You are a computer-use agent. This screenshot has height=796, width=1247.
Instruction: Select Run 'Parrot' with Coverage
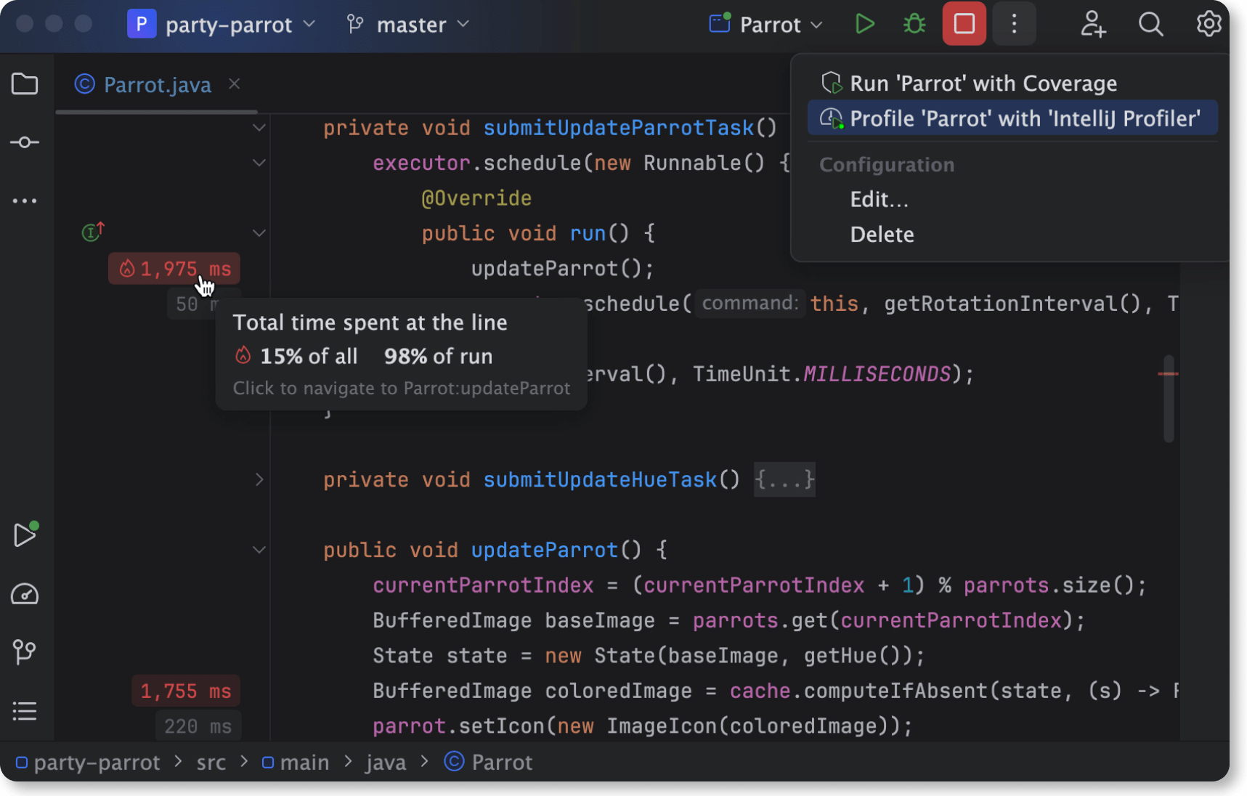pyautogui.click(x=983, y=84)
